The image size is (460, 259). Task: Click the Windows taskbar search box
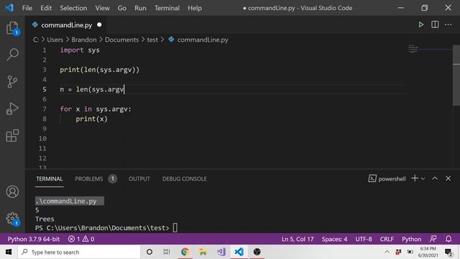(79, 252)
